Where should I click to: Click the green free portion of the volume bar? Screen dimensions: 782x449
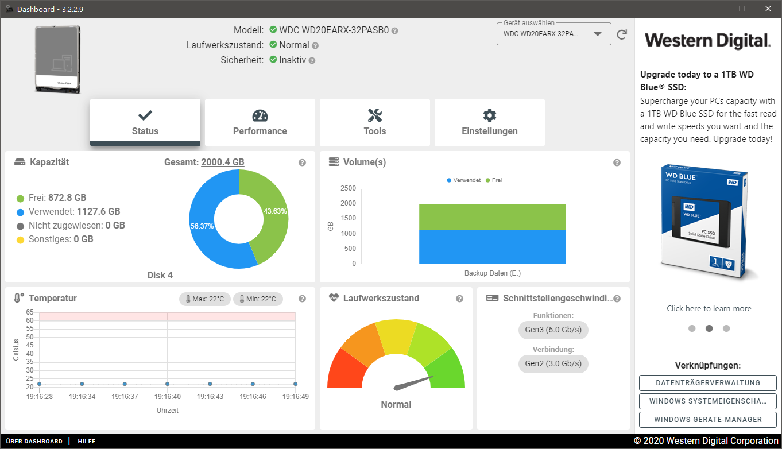493,217
